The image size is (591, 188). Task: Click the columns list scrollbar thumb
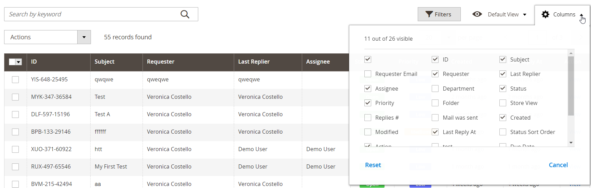click(571, 86)
